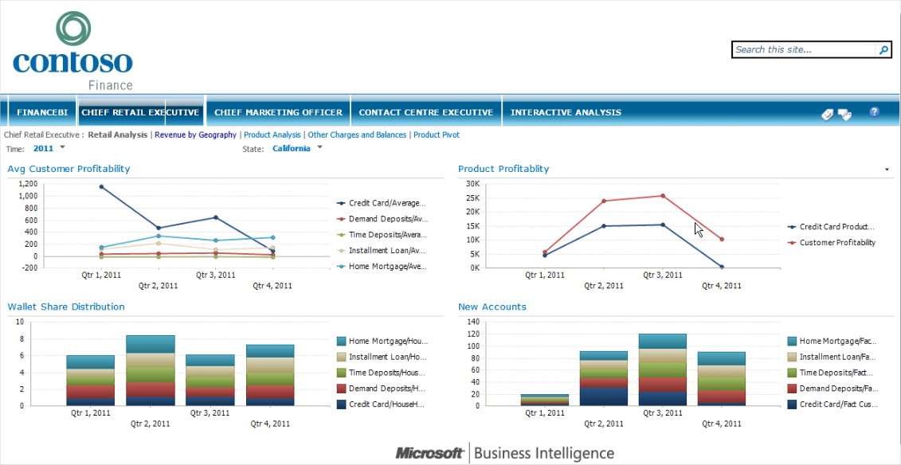Open the Tags & Notes icon
This screenshot has width=901, height=465.
[844, 114]
